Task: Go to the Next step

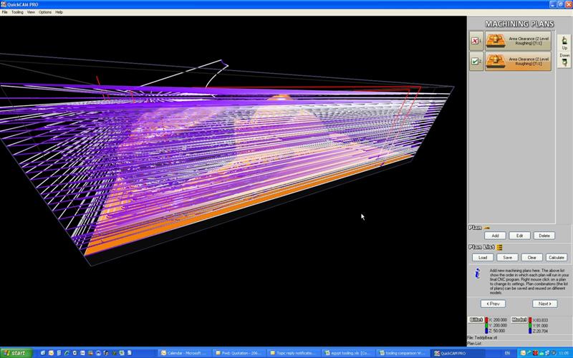Action: point(544,304)
